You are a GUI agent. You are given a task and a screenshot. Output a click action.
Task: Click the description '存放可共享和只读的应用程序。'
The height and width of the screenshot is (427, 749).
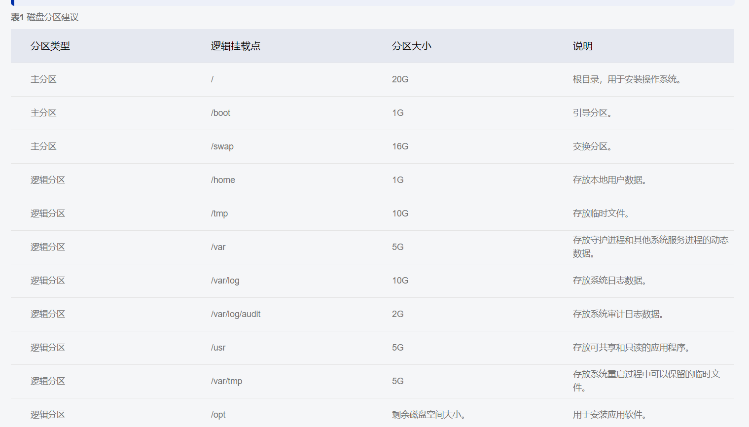click(631, 348)
